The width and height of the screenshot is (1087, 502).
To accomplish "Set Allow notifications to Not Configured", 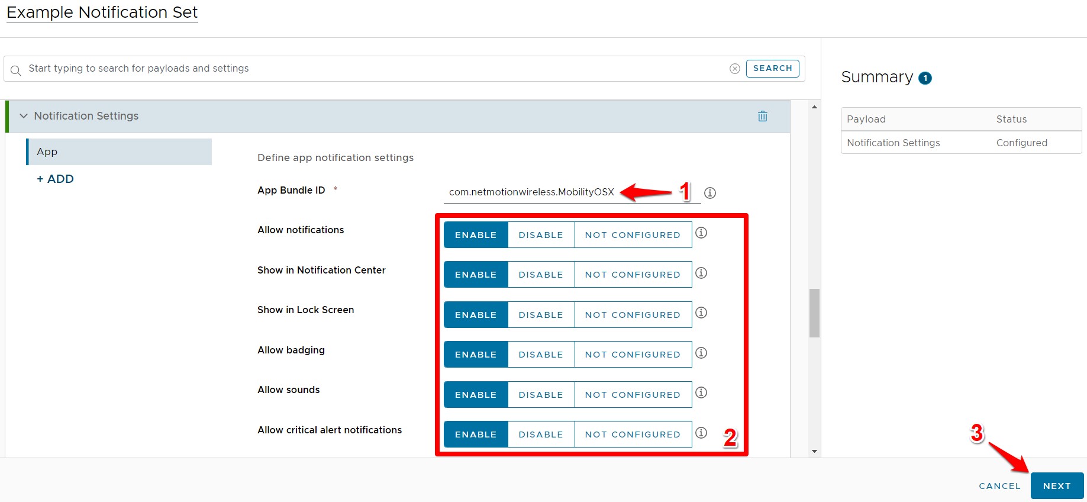I will (x=633, y=234).
